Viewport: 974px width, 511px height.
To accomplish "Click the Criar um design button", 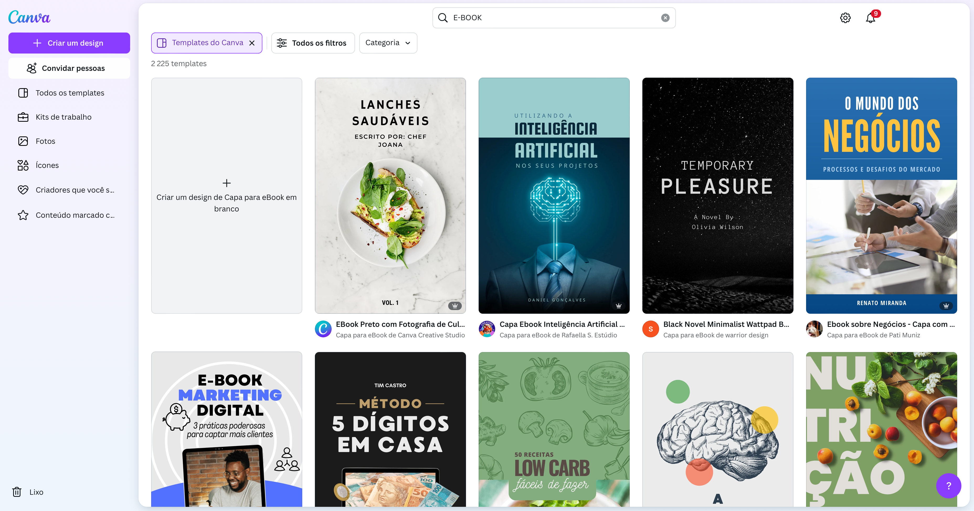I will pos(69,43).
